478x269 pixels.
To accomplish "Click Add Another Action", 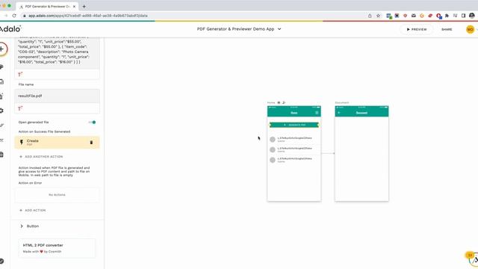I will click(41, 156).
